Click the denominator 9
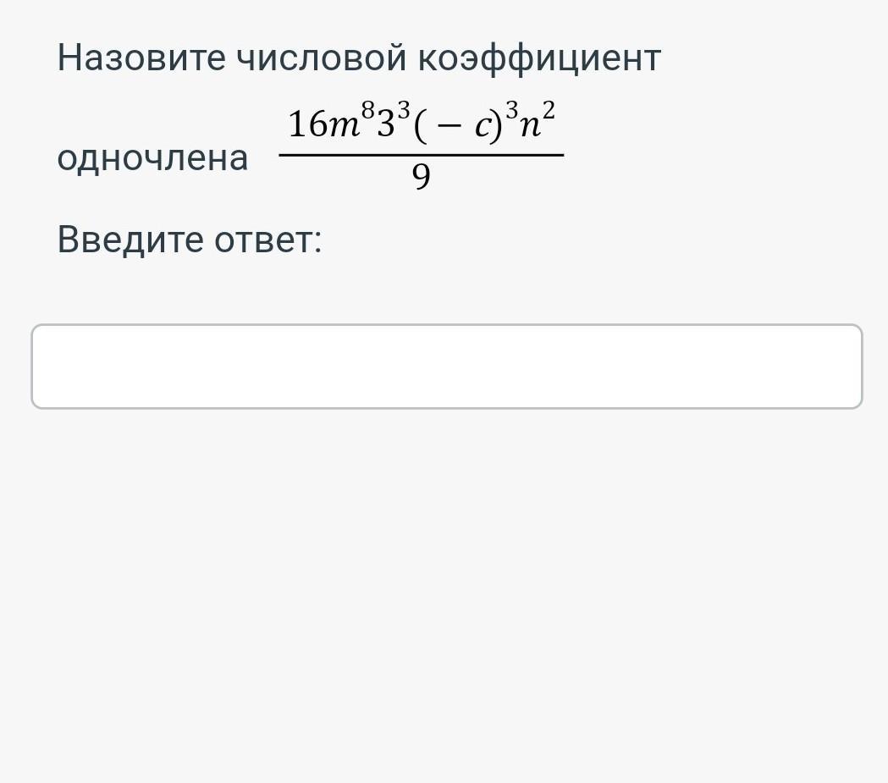 point(421,177)
